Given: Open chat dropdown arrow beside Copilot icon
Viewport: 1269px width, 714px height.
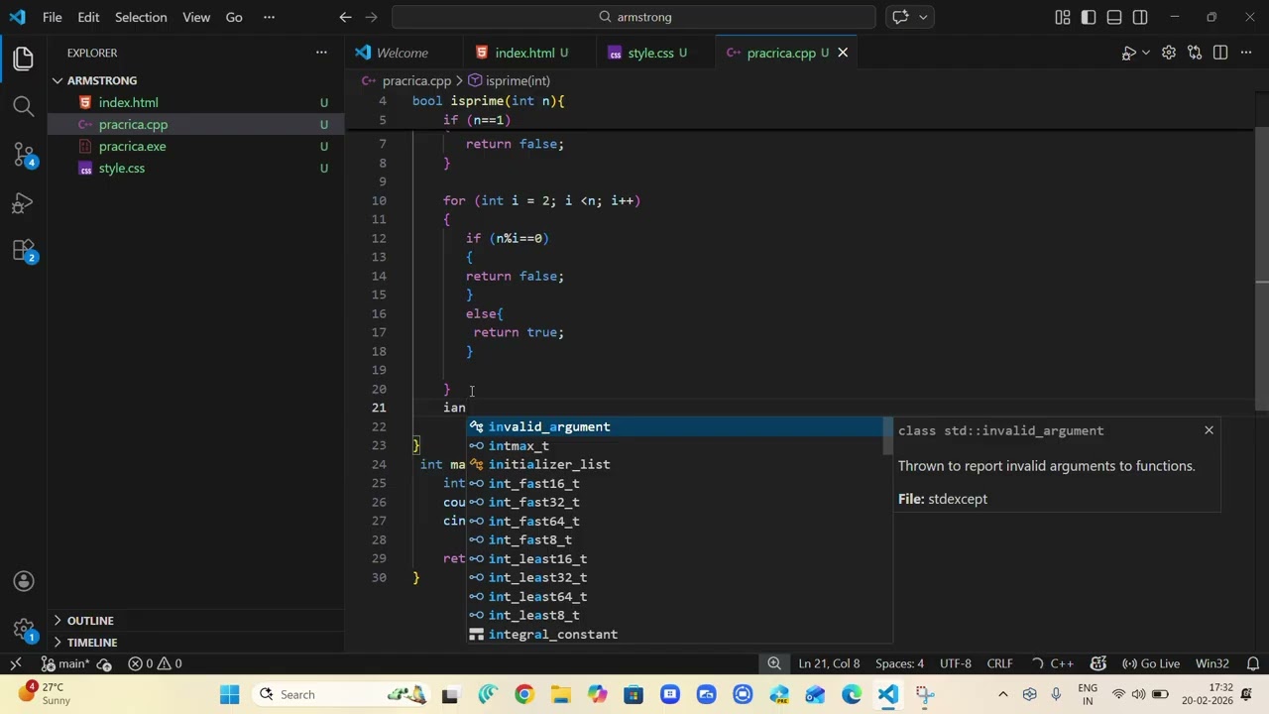Looking at the screenshot, I should pyautogui.click(x=923, y=17).
